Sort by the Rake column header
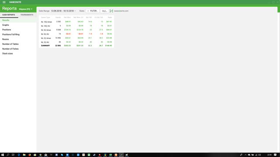280x157 pixels. pos(110,17)
